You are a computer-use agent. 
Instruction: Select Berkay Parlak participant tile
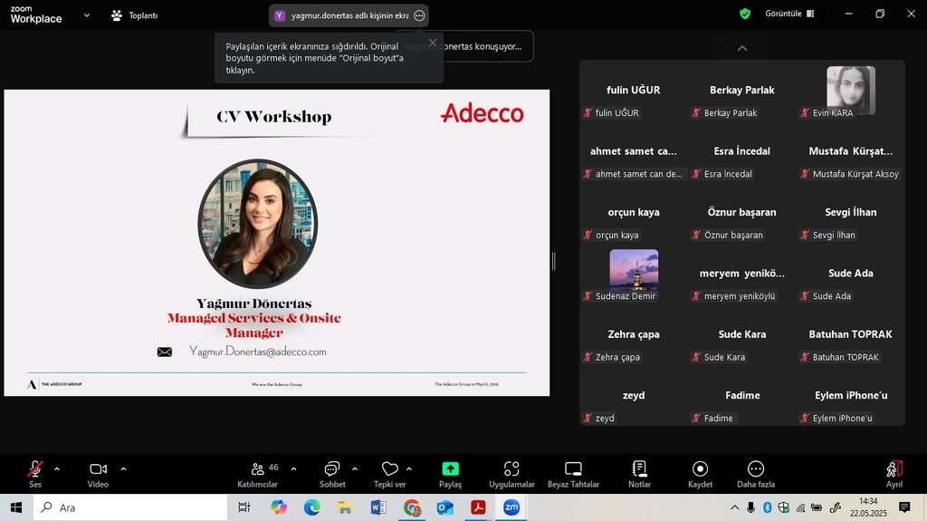tap(742, 90)
